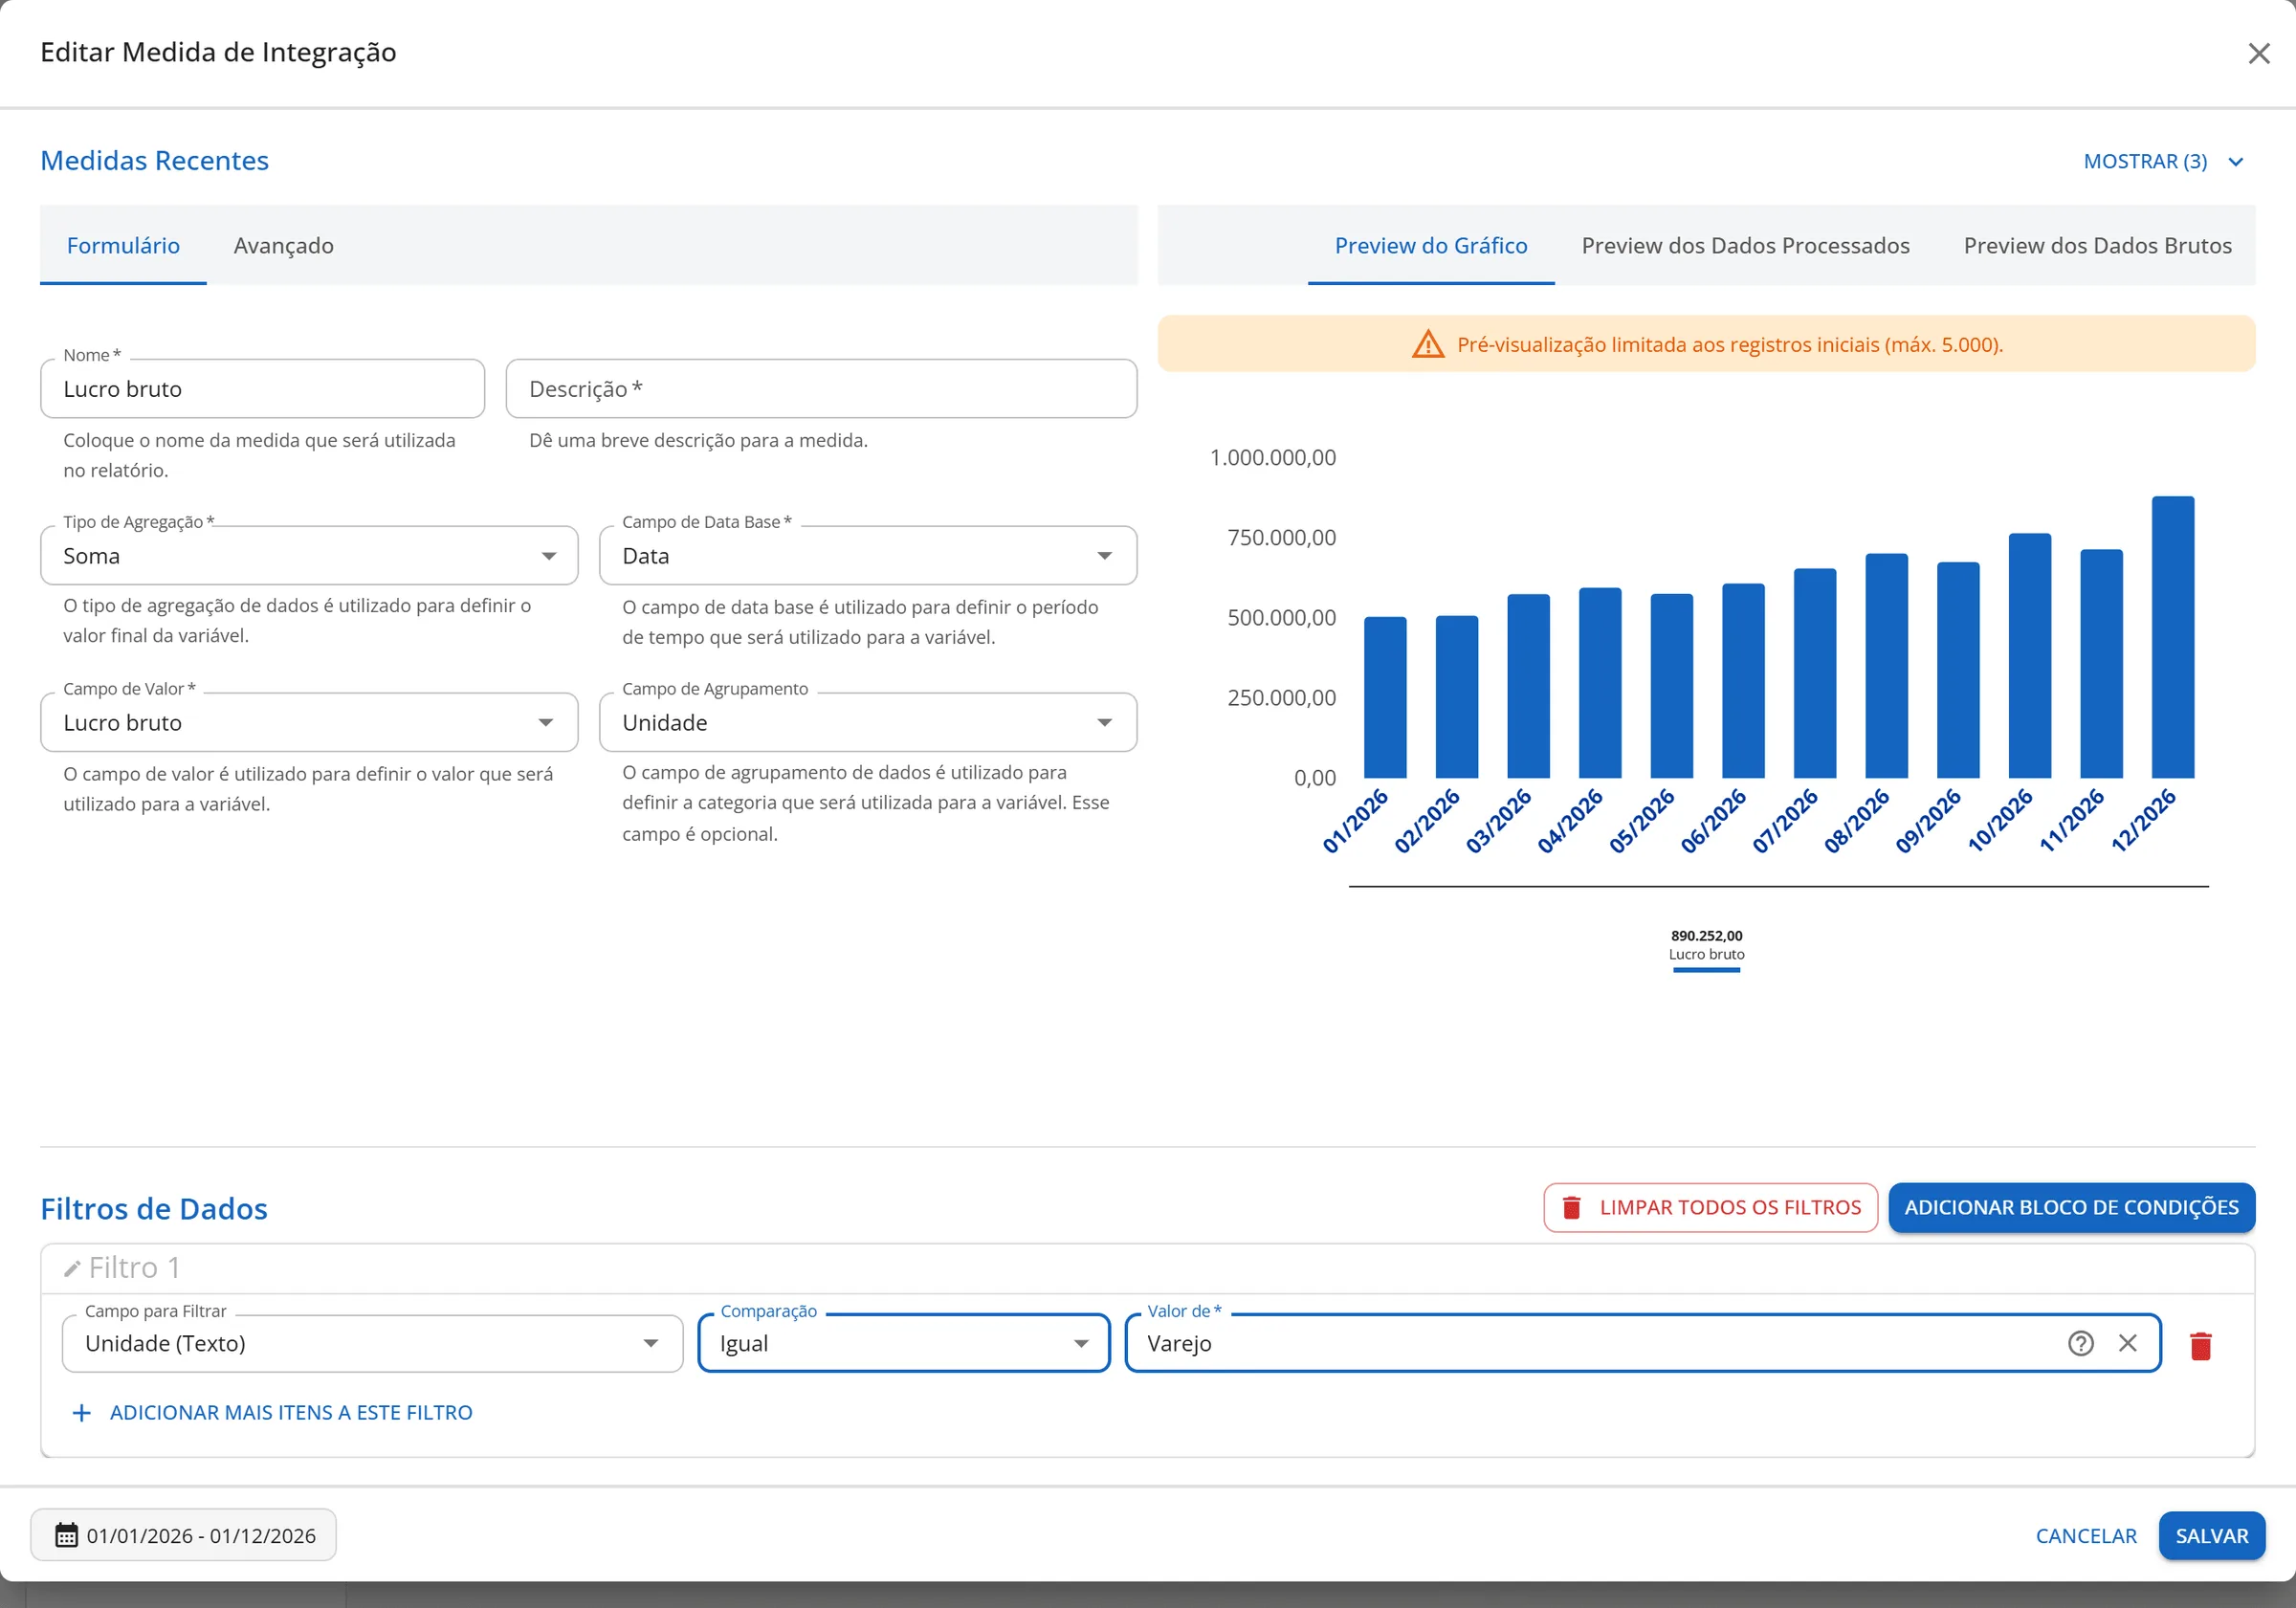Open the Campo de Agrupamento dropdown

(867, 722)
